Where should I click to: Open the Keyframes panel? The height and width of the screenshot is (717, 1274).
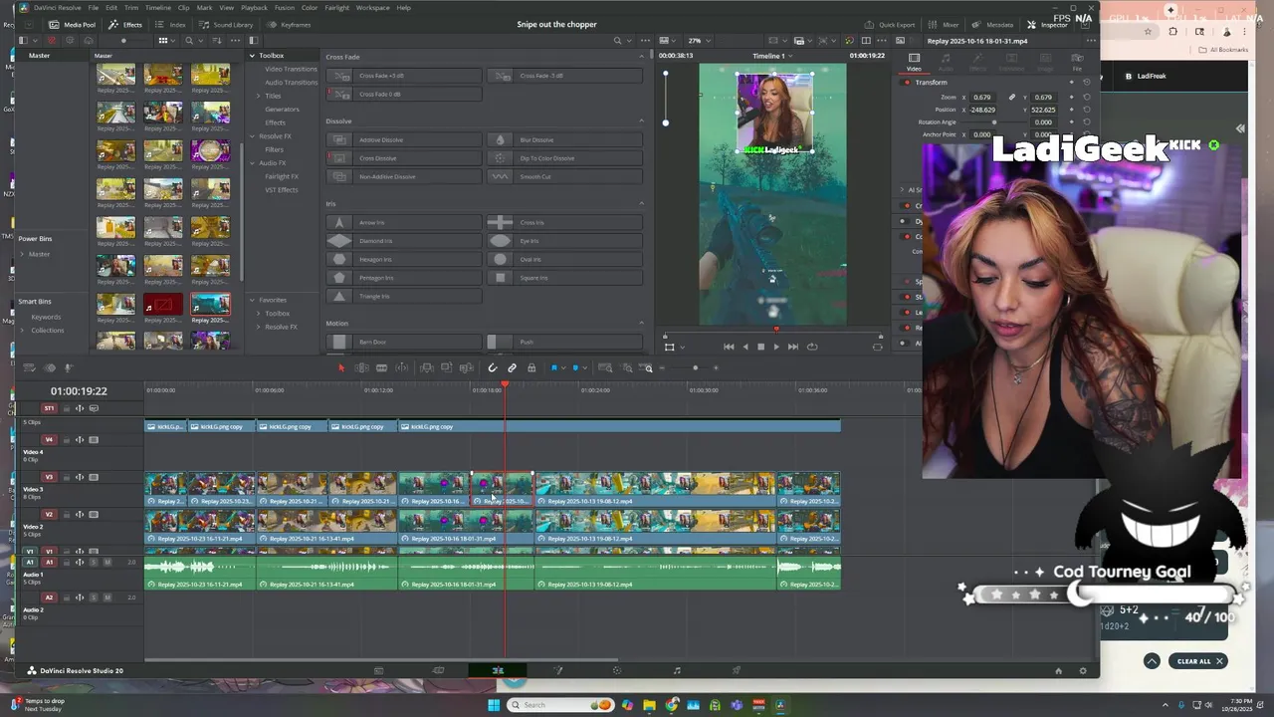click(290, 24)
